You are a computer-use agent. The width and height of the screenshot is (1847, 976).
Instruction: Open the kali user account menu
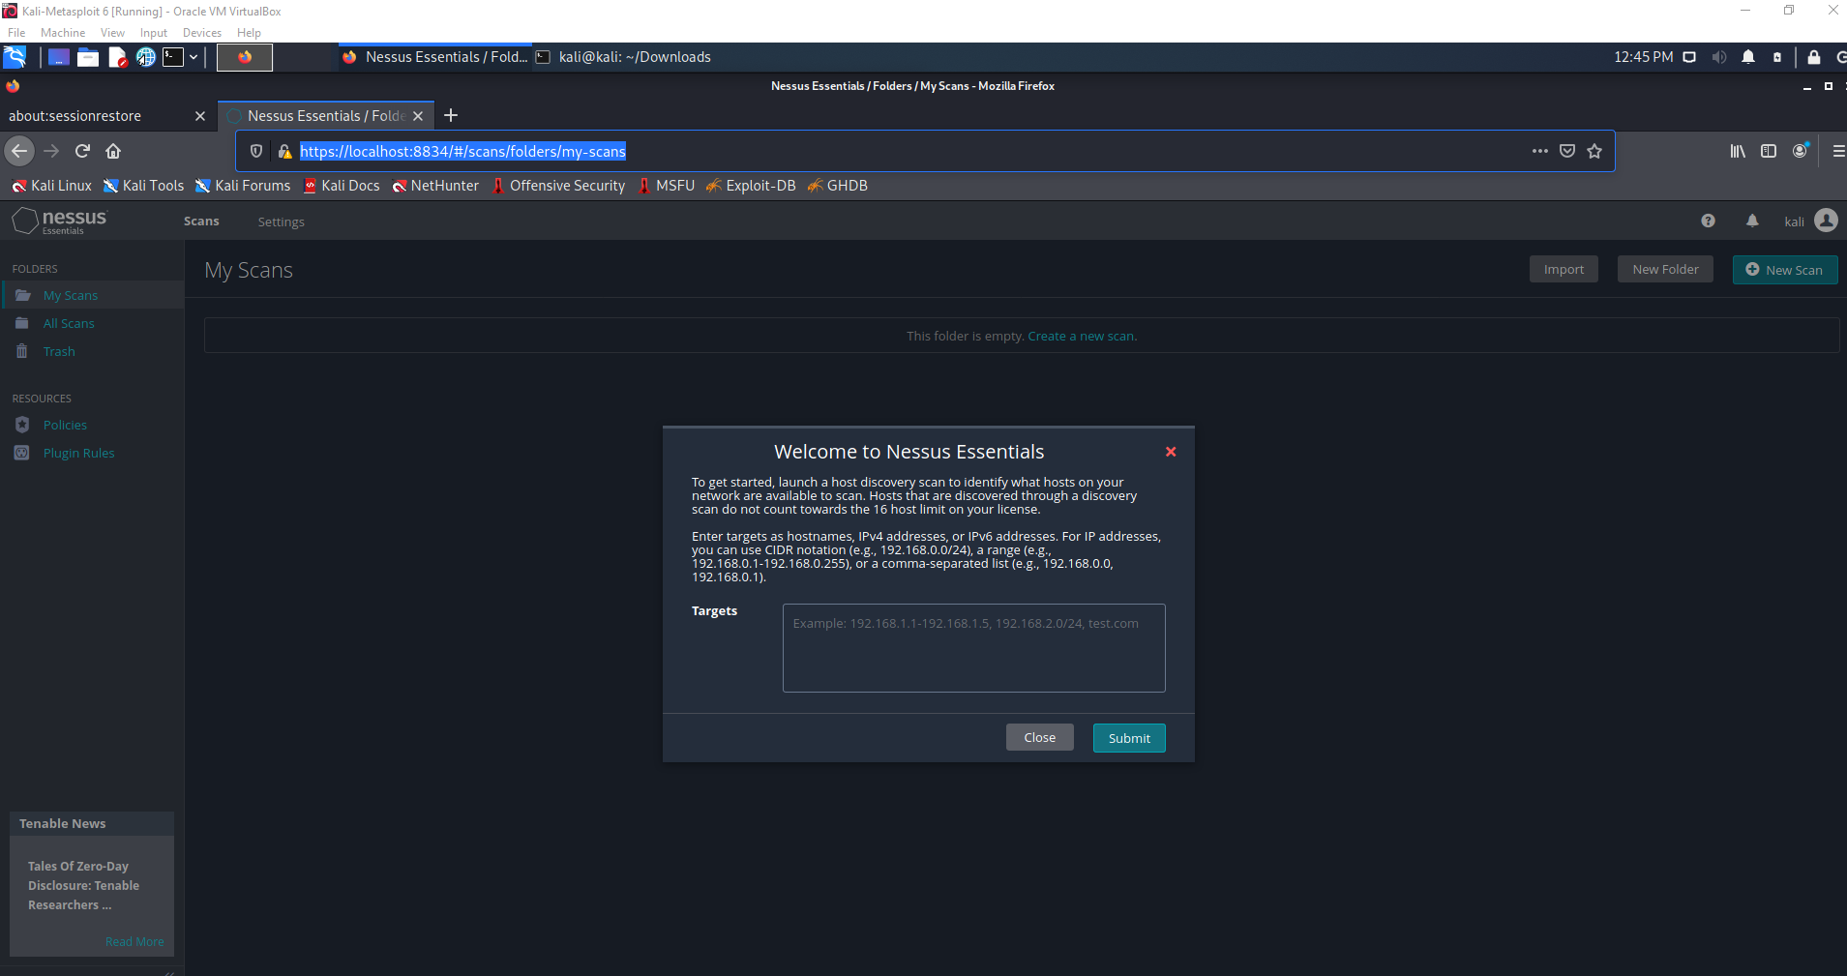point(1810,221)
